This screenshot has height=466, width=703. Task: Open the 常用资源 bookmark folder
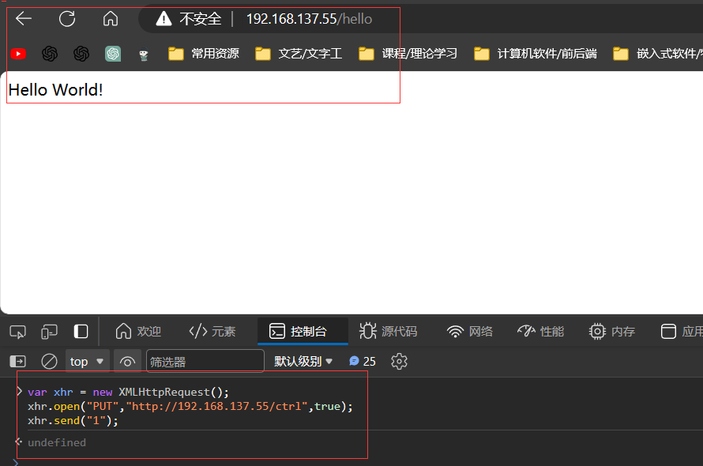coord(205,54)
